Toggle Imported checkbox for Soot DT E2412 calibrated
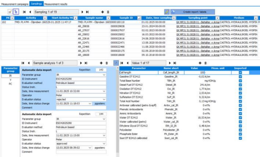Screen dimensions: 260x157 (240, 138)
